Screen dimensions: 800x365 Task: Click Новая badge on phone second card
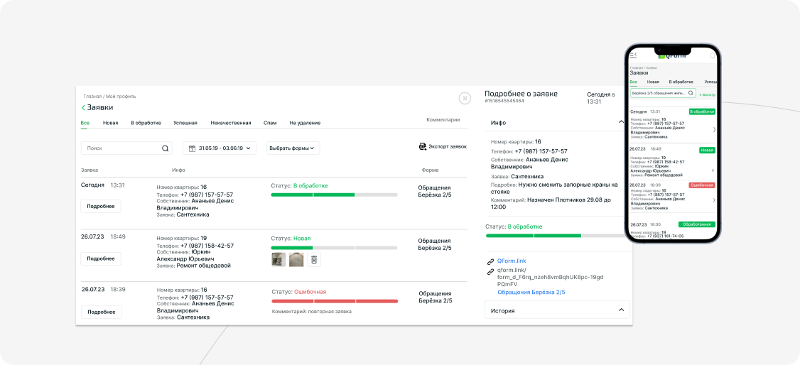click(707, 151)
